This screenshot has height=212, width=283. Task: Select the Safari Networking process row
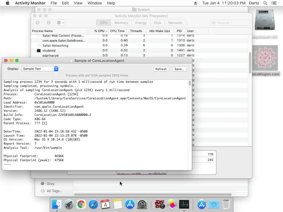pyautogui.click(x=139, y=46)
